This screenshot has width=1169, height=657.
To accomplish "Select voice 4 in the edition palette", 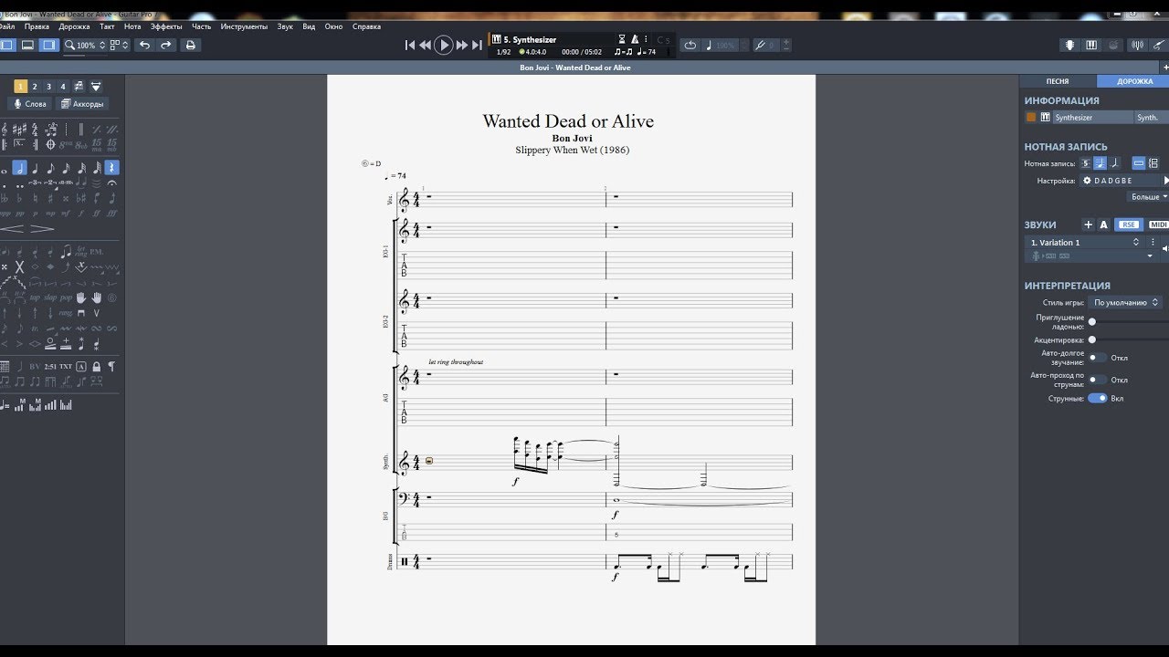I will (x=63, y=87).
